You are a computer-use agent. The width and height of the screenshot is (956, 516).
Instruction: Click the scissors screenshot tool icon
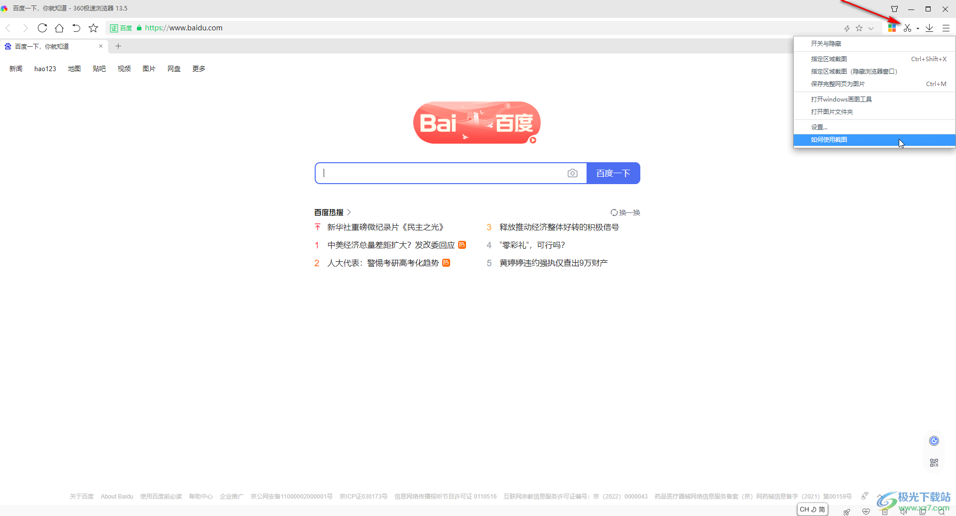907,28
